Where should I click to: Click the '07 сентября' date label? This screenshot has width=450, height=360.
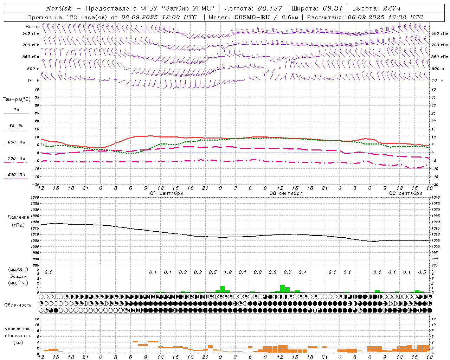pyautogui.click(x=167, y=193)
